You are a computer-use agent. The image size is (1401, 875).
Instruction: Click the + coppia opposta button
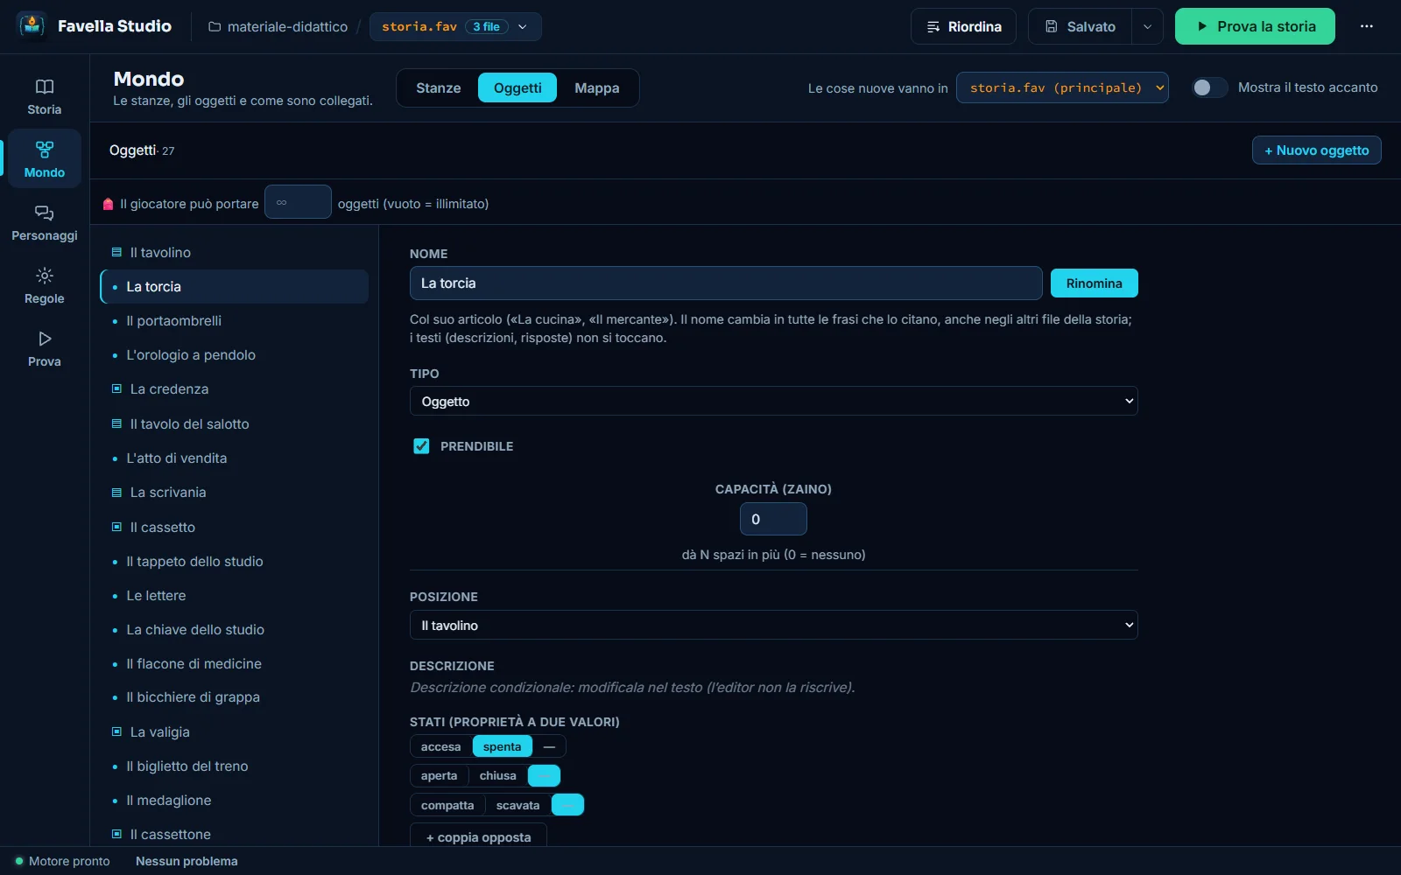(x=478, y=836)
